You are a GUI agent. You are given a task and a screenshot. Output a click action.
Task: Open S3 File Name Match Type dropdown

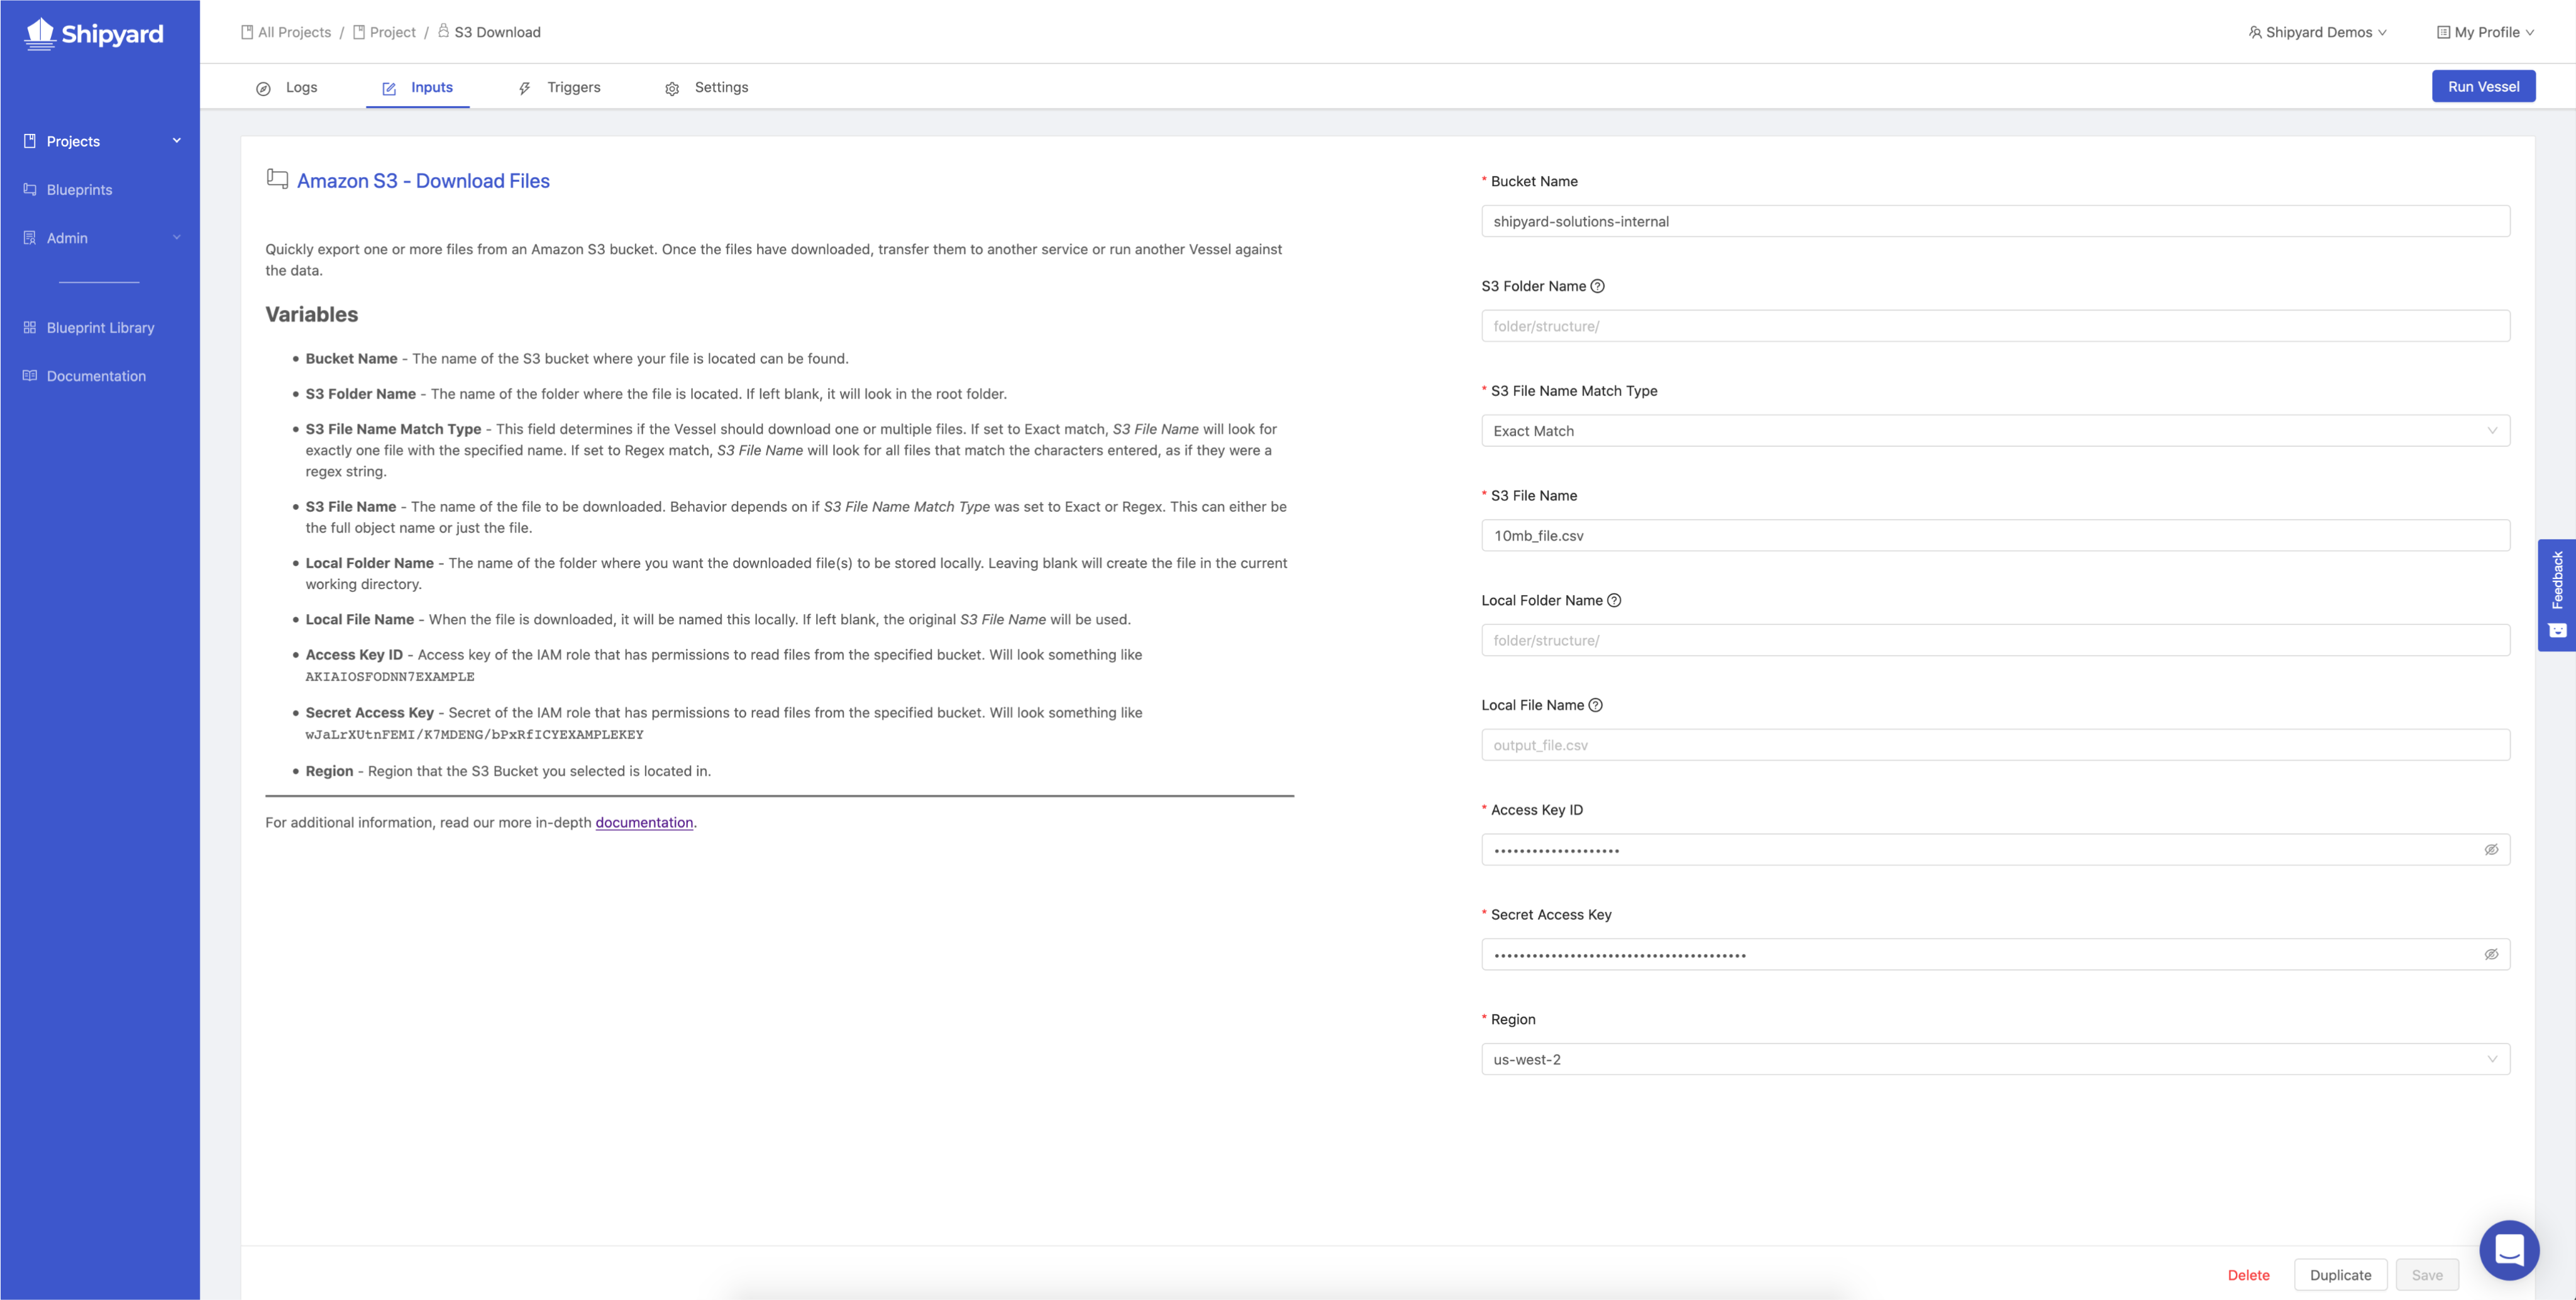click(1994, 431)
